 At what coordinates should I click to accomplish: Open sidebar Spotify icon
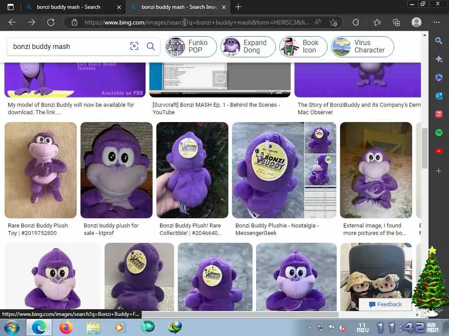click(x=438, y=133)
